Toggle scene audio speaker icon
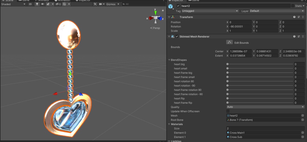Screen dimensions: 307x142 point(42,4)
